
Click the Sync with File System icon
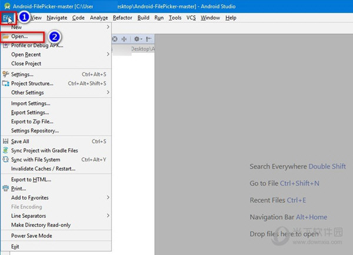tap(6, 159)
